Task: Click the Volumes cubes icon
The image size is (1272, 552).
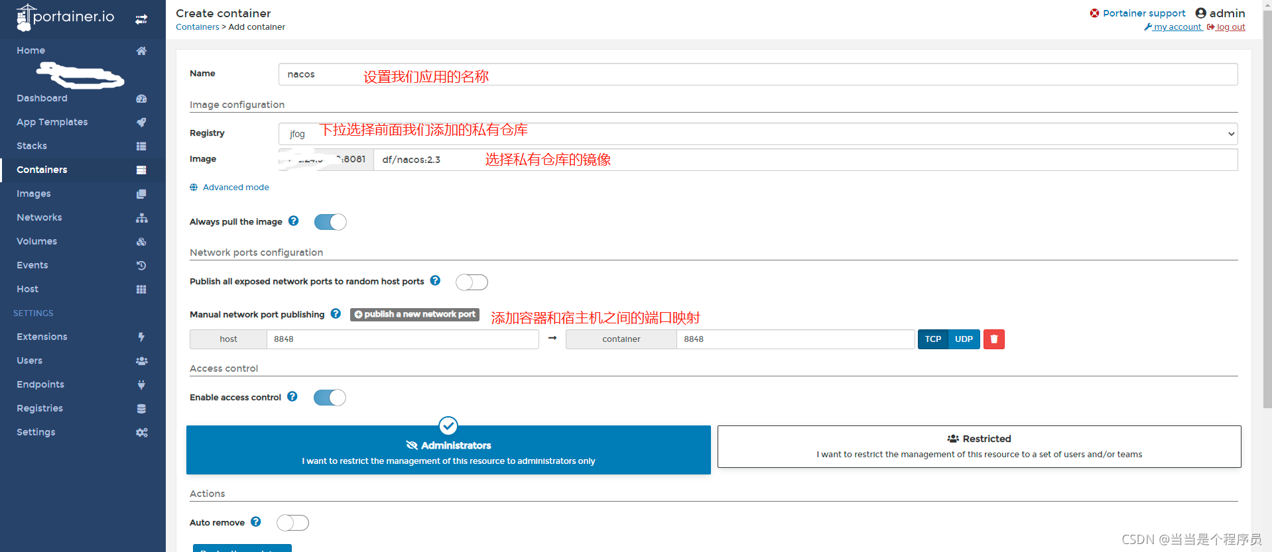Action: pyautogui.click(x=141, y=242)
